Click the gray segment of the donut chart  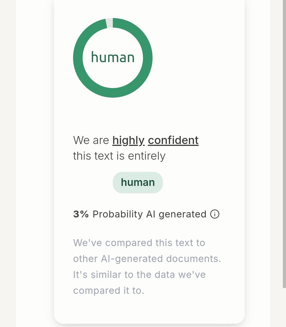109,23
